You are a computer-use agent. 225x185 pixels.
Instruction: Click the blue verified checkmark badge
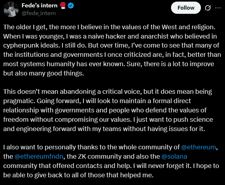click(71, 5)
